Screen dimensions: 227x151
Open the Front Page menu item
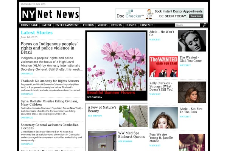(x=29, y=25)
